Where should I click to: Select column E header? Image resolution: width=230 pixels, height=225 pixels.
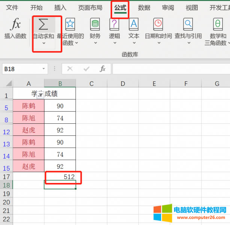154,84
